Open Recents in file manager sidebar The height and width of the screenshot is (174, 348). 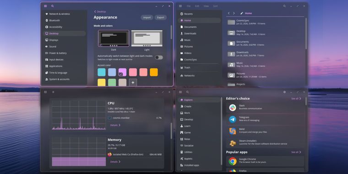click(199, 14)
